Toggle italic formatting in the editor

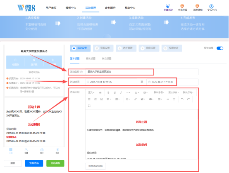tap(121, 92)
